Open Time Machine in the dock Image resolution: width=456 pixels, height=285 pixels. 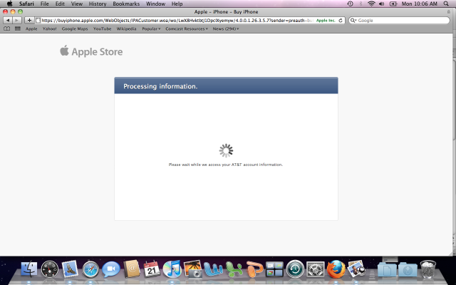tap(295, 269)
